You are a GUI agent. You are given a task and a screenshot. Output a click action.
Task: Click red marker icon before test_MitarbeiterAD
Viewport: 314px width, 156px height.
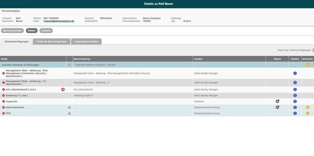[4, 90]
